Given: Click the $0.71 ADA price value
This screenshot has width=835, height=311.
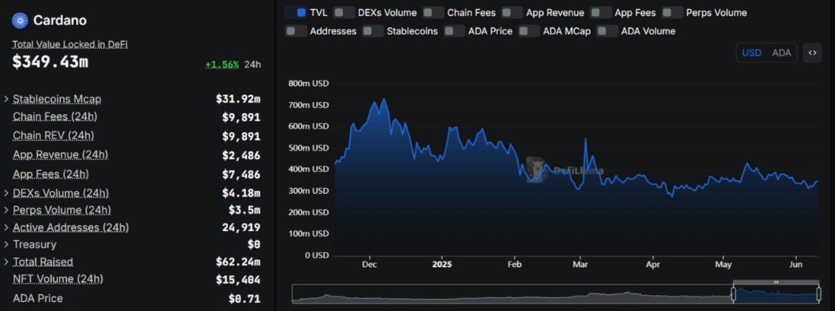Looking at the screenshot, I should [x=244, y=298].
